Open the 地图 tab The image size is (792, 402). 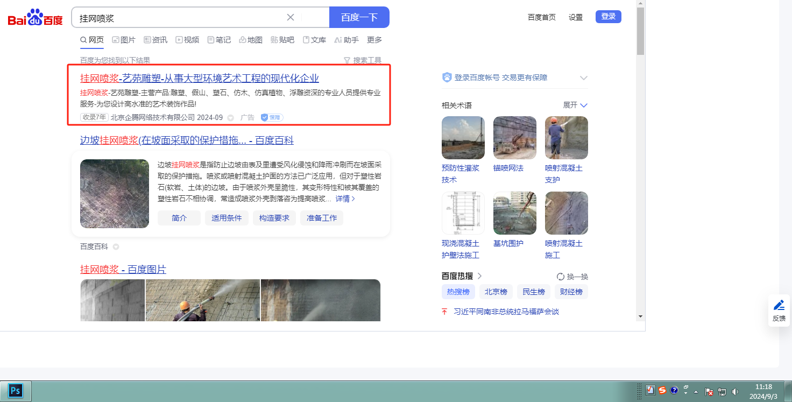(x=251, y=40)
